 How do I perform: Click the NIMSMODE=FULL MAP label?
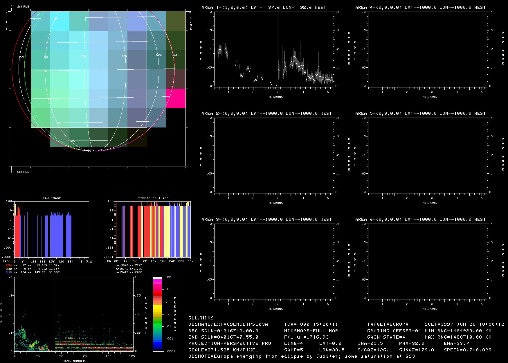[311, 330]
